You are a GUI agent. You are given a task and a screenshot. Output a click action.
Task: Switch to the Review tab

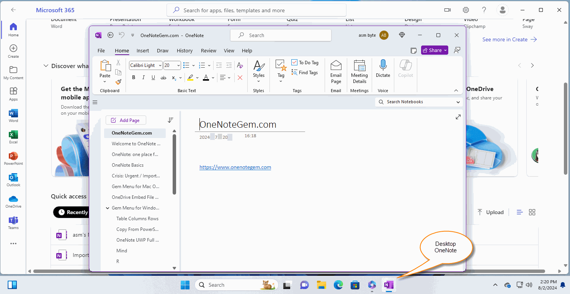(x=209, y=50)
